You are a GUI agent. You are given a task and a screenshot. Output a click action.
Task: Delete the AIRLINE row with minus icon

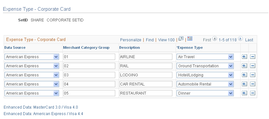(253, 57)
